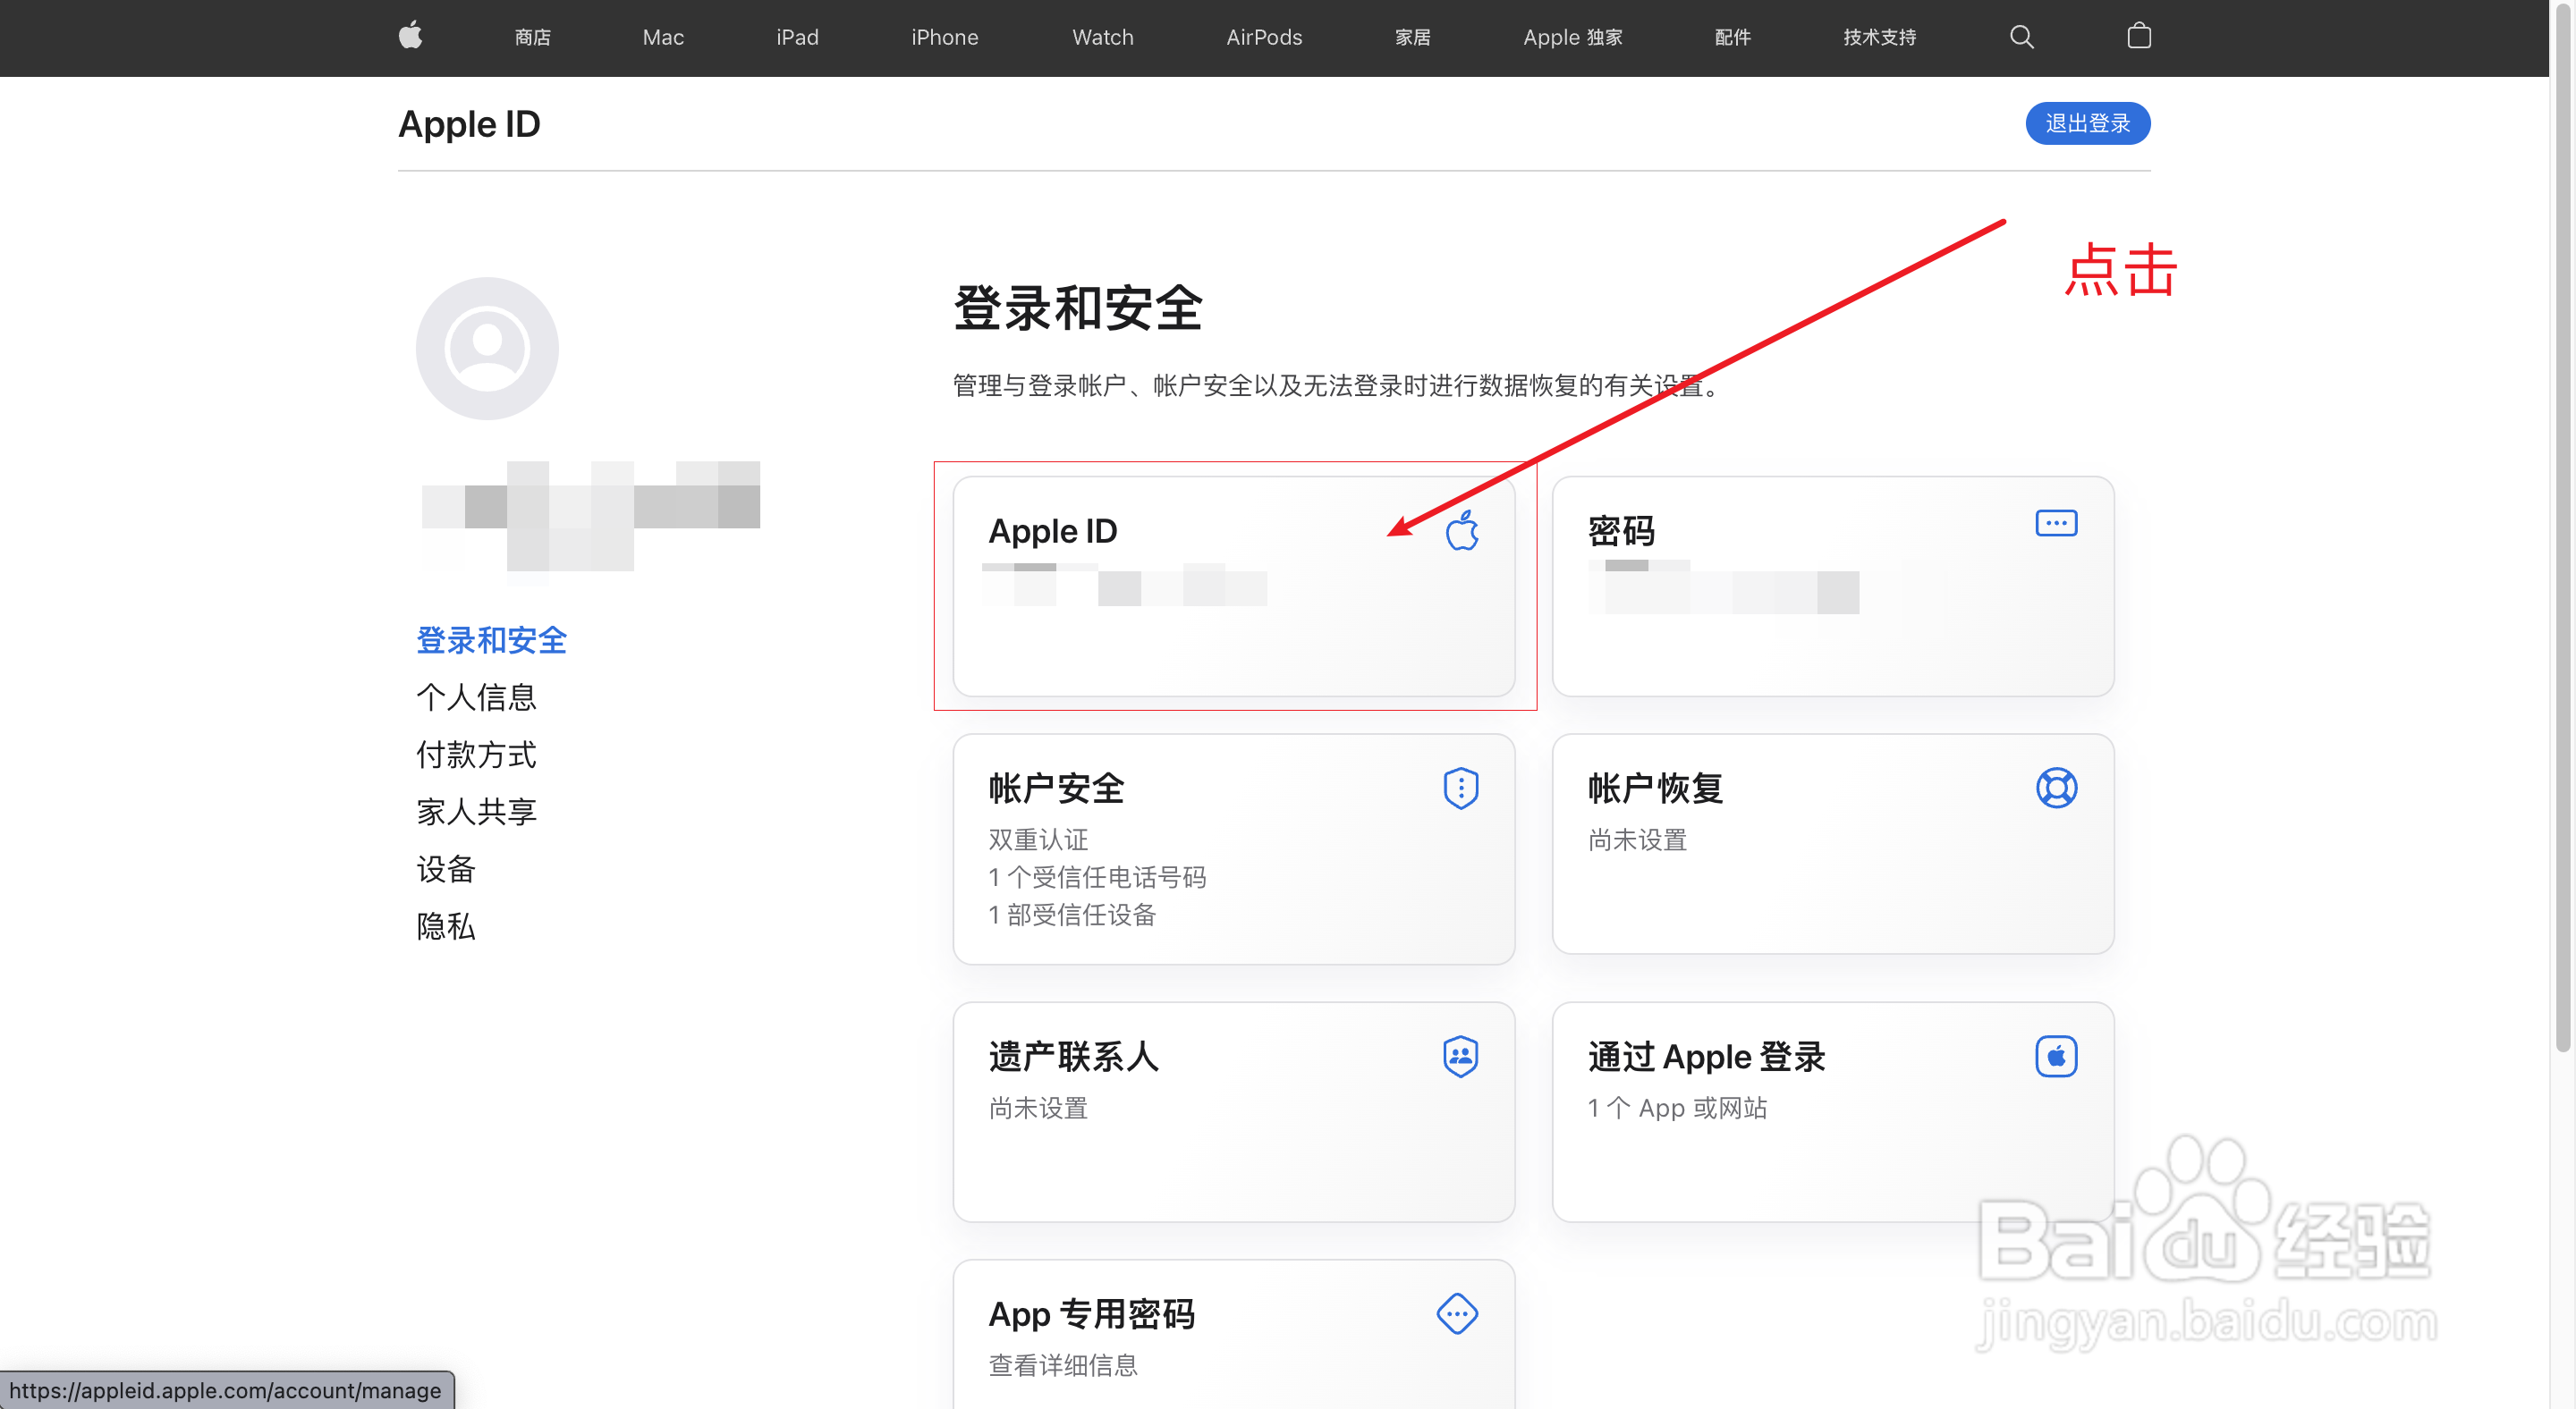Click the Apple sign-in icon on the 通过 Apple 登录 card

point(2056,1055)
